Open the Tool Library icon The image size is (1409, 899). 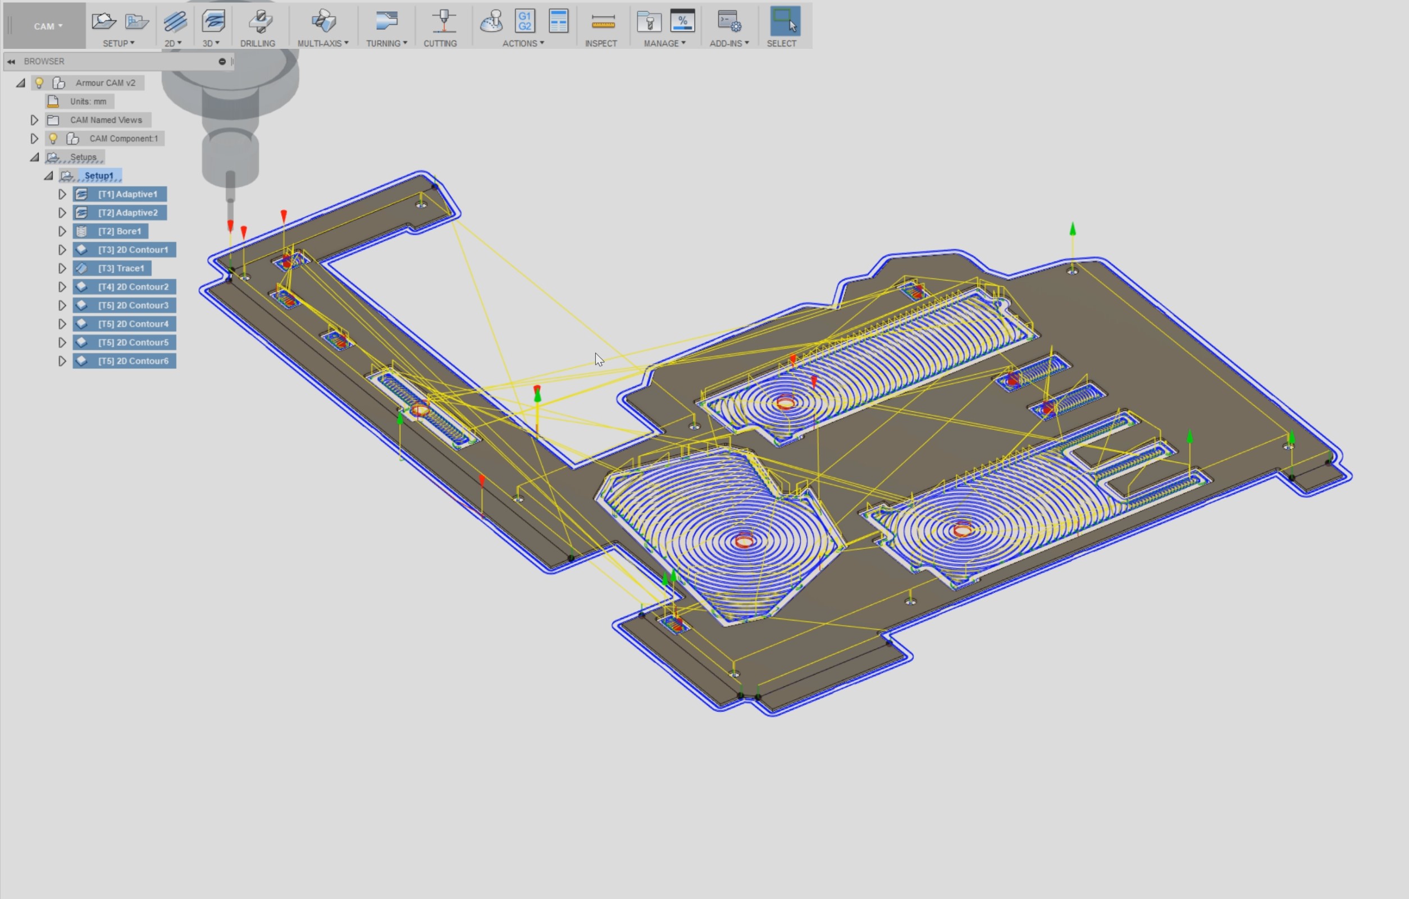pyautogui.click(x=648, y=22)
